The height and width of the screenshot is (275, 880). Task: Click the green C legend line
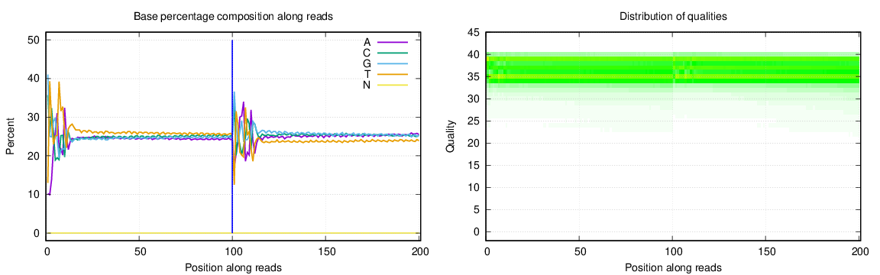point(392,53)
